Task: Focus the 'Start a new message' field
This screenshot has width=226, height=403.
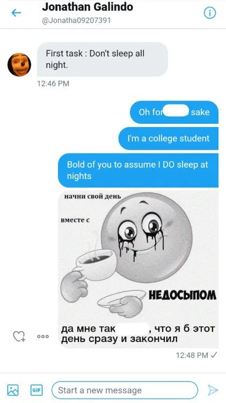Action: (125, 390)
